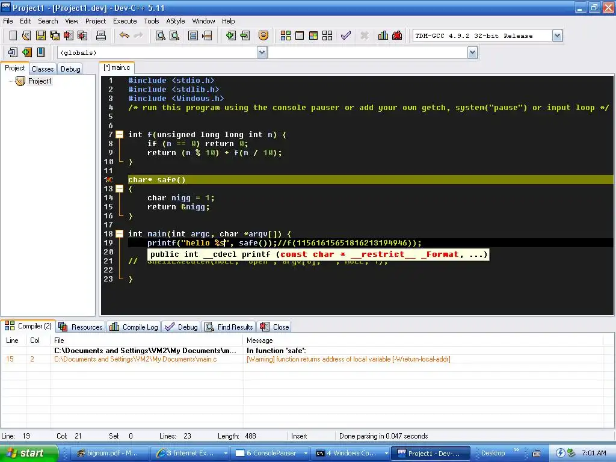This screenshot has width=616, height=462.
Task: Click the Replace toolbar icon
Action: pos(174,35)
